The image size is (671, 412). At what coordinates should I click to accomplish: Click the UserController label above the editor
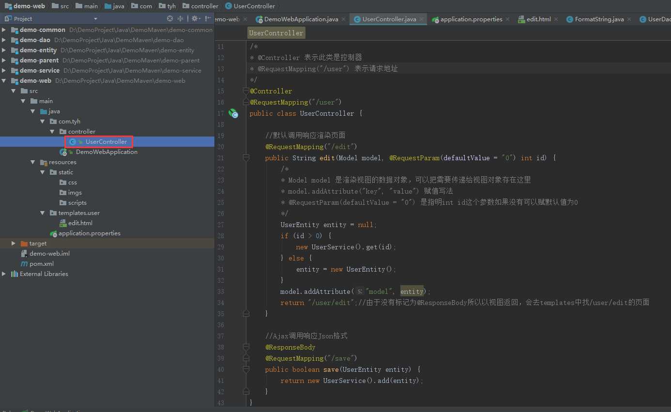[x=276, y=33]
